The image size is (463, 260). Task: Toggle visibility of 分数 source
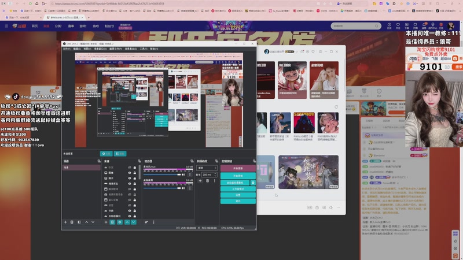129,211
